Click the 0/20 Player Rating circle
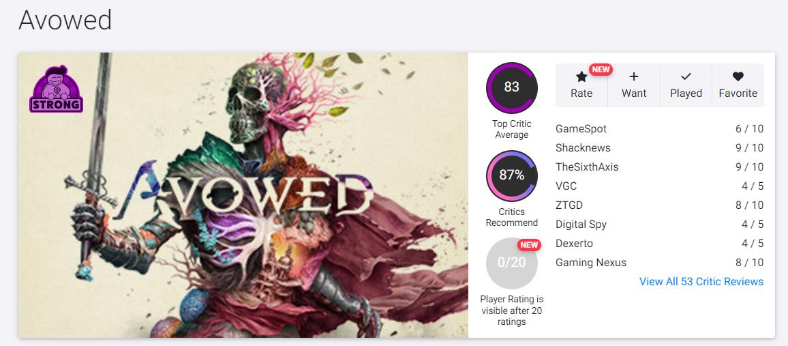The image size is (788, 346). click(511, 263)
